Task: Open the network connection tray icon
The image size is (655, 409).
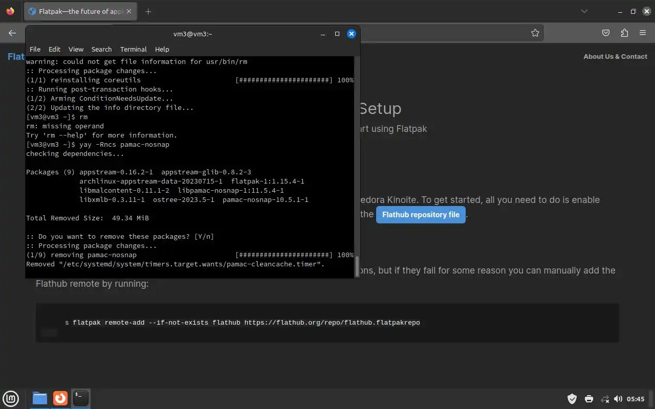Action: coord(605,399)
